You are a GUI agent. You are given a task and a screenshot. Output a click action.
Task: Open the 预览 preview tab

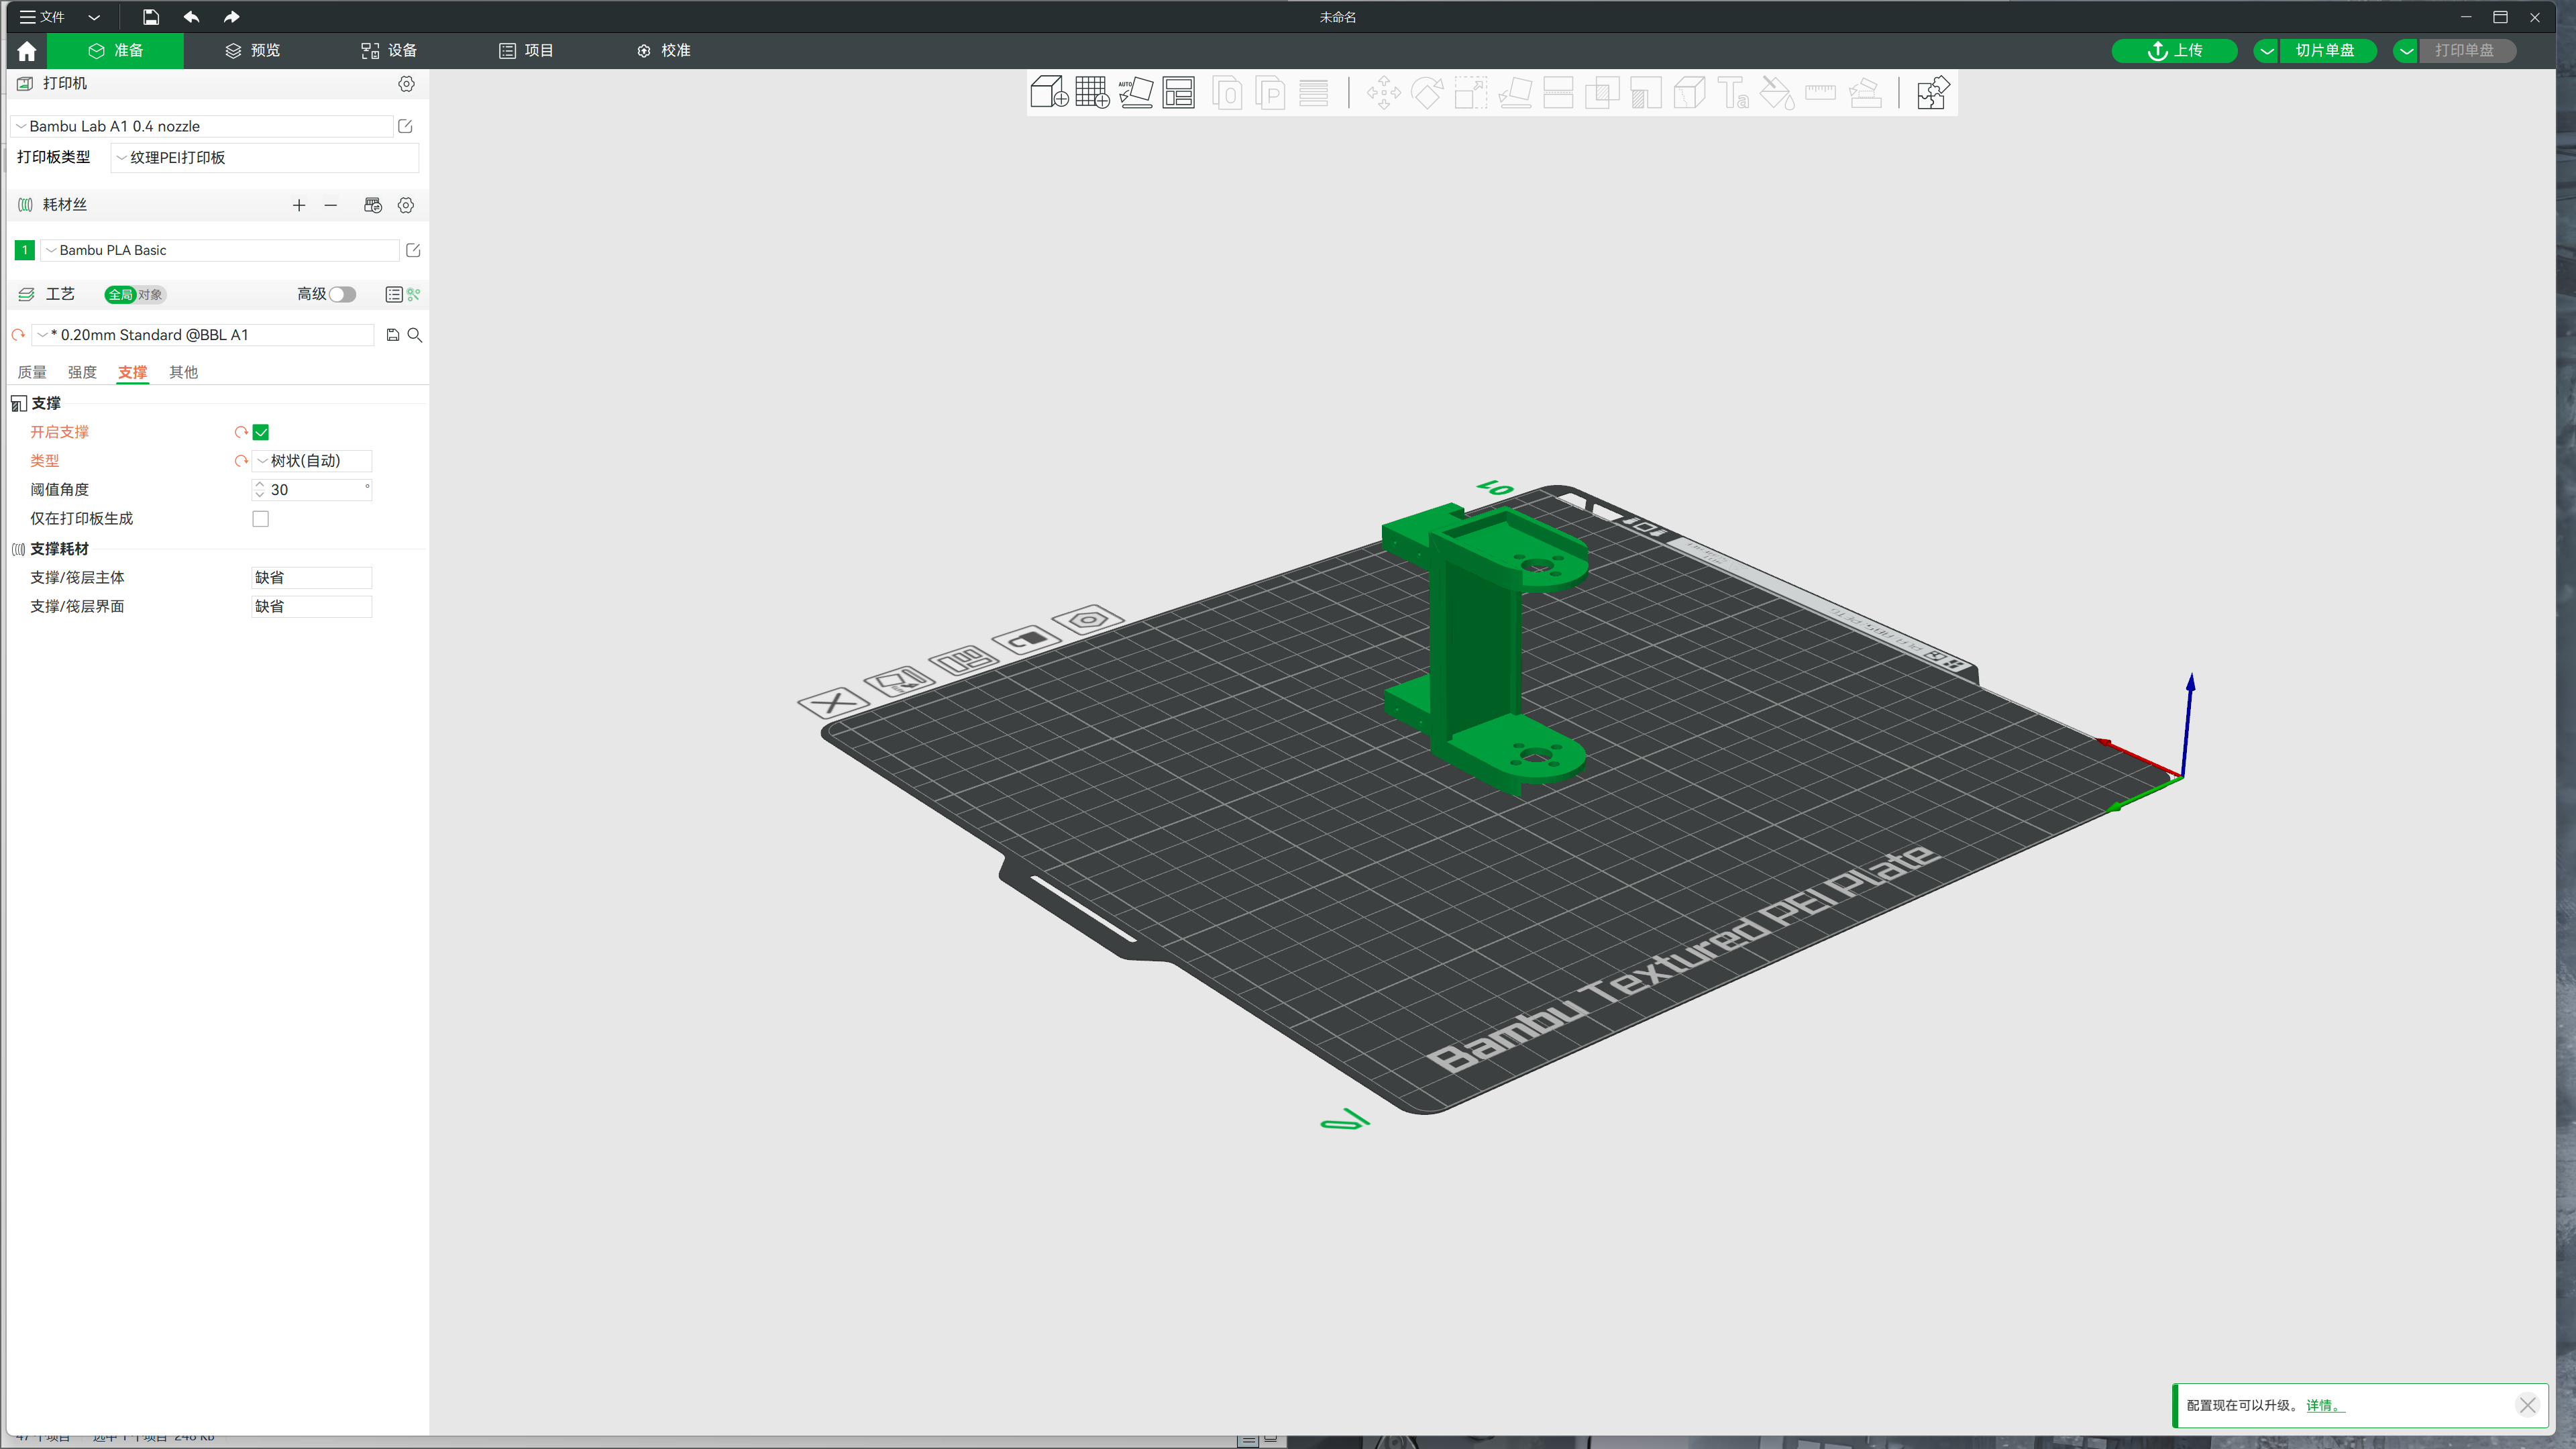click(253, 50)
